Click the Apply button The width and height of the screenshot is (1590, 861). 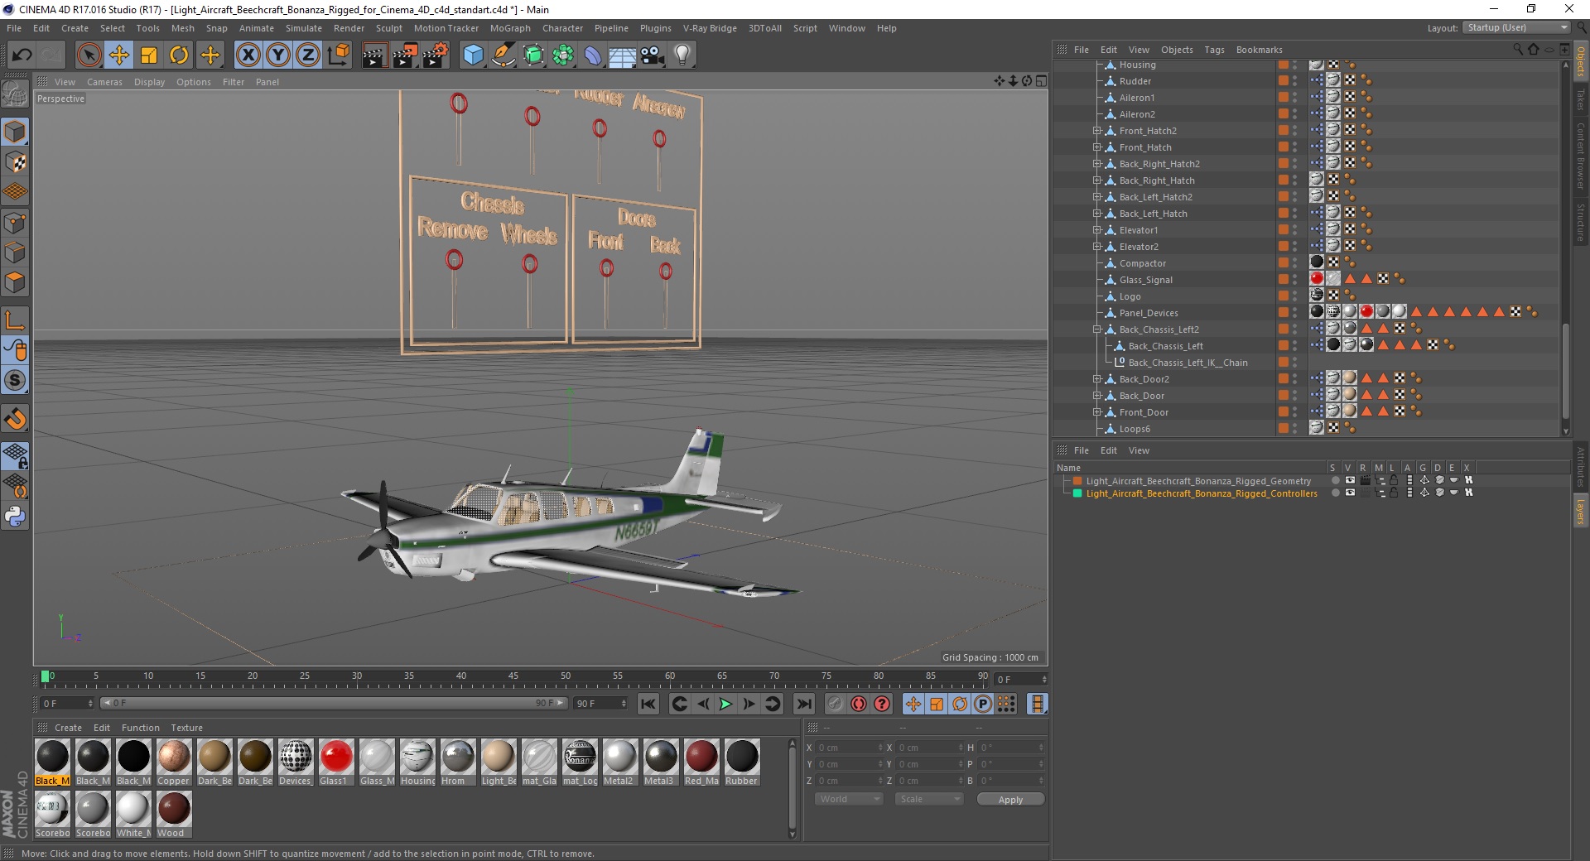pyautogui.click(x=1010, y=799)
